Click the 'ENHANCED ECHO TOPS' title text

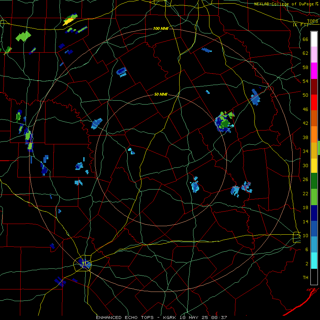pyautogui.click(x=125, y=318)
